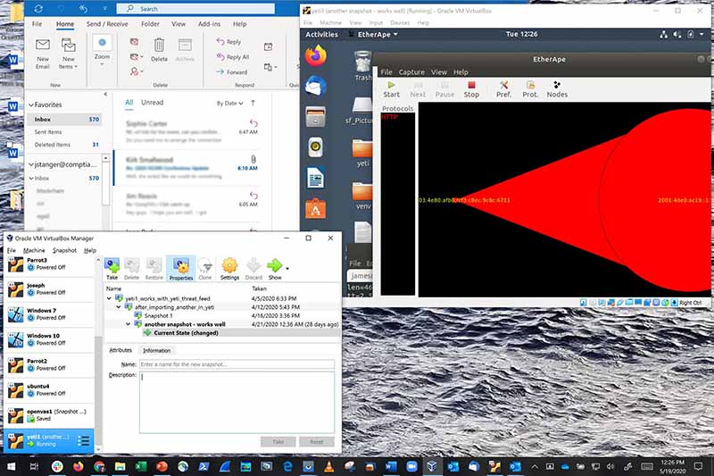Click the snapshot Description text area

(237, 402)
